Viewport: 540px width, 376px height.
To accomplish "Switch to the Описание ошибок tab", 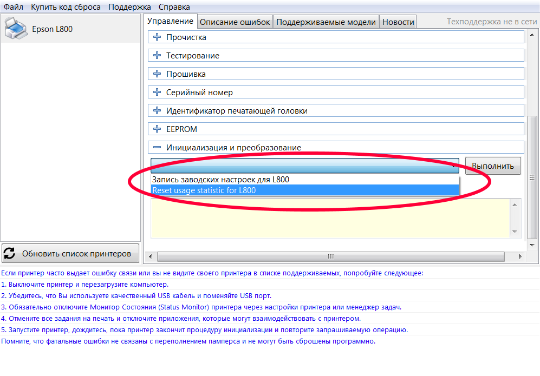I will point(235,22).
